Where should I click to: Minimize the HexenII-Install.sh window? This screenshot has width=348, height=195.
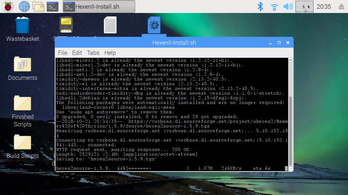click(270, 43)
